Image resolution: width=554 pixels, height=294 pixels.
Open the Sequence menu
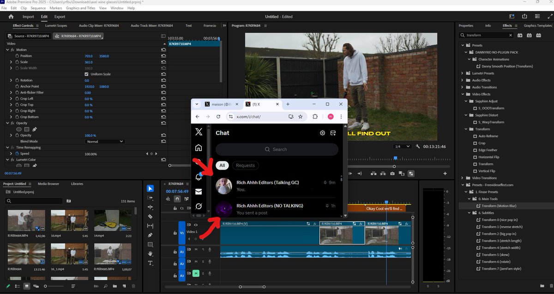point(38,8)
